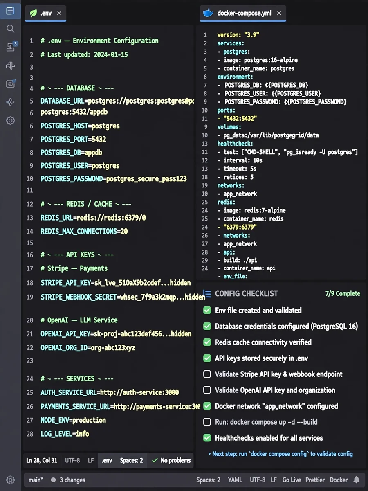
Task: Click the Docker whale icon on tab
Action: click(x=208, y=13)
